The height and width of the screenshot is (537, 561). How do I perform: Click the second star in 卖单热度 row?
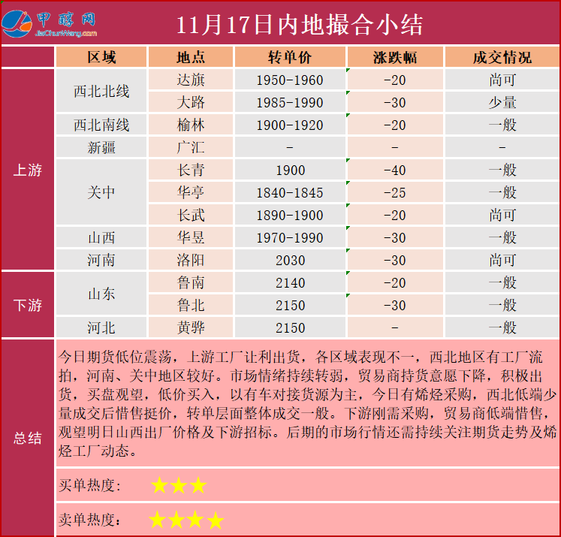point(177,520)
